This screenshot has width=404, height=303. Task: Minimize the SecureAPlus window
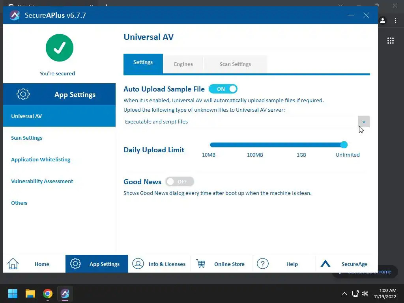(x=351, y=15)
